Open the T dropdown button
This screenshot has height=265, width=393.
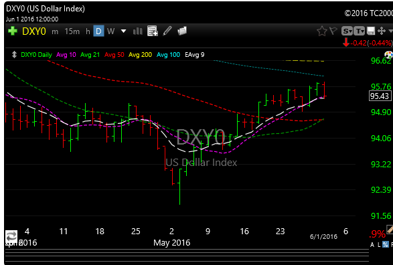pyautogui.click(x=360, y=31)
